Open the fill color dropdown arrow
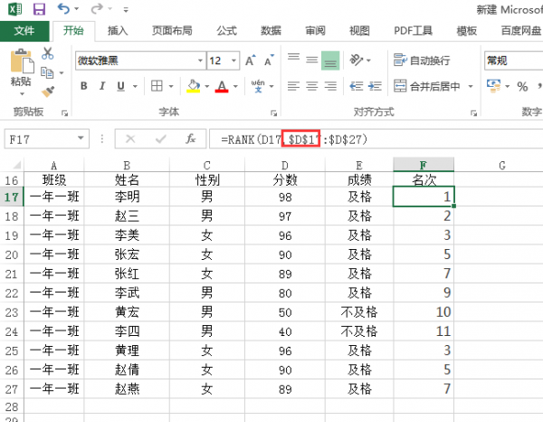The height and width of the screenshot is (422, 543). click(x=207, y=86)
